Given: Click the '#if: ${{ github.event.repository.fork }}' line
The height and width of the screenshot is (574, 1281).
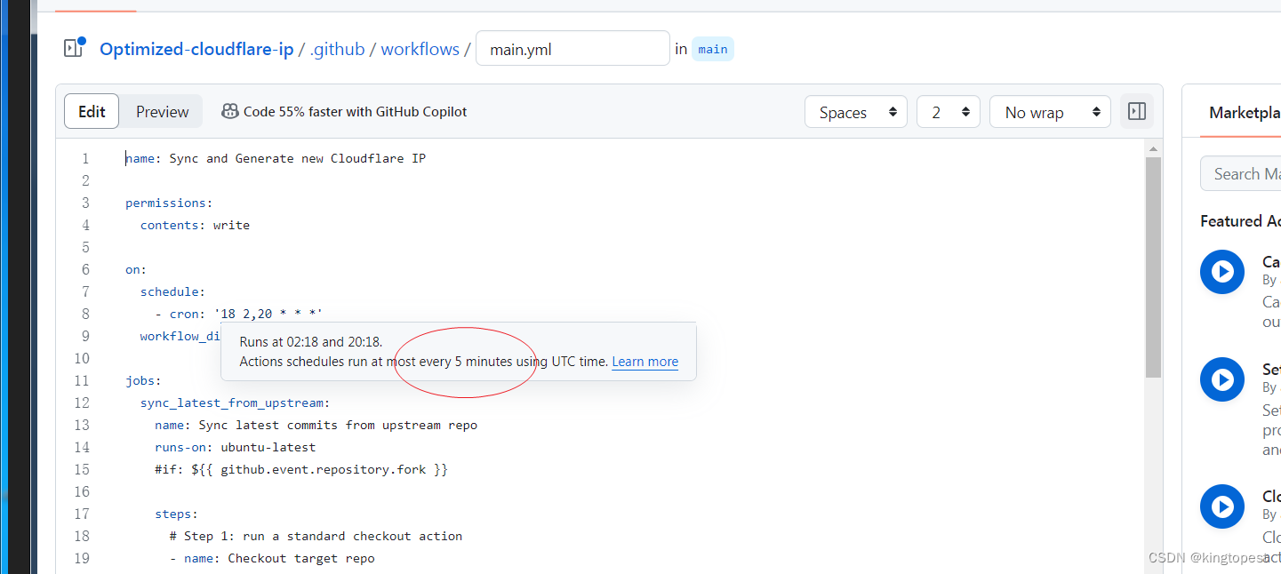Looking at the screenshot, I should click(301, 469).
